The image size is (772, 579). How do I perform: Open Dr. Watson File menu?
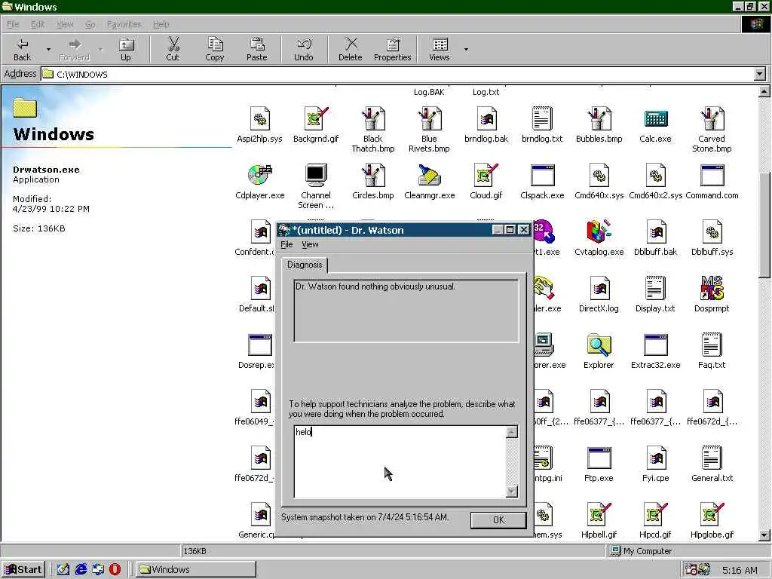click(286, 244)
